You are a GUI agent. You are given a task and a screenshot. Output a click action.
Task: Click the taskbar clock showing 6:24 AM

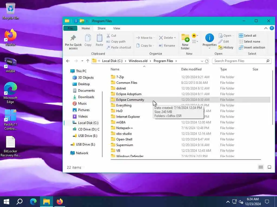[x=253, y=202]
